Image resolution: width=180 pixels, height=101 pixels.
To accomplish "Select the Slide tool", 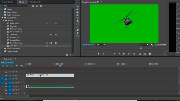I will point(78,27).
